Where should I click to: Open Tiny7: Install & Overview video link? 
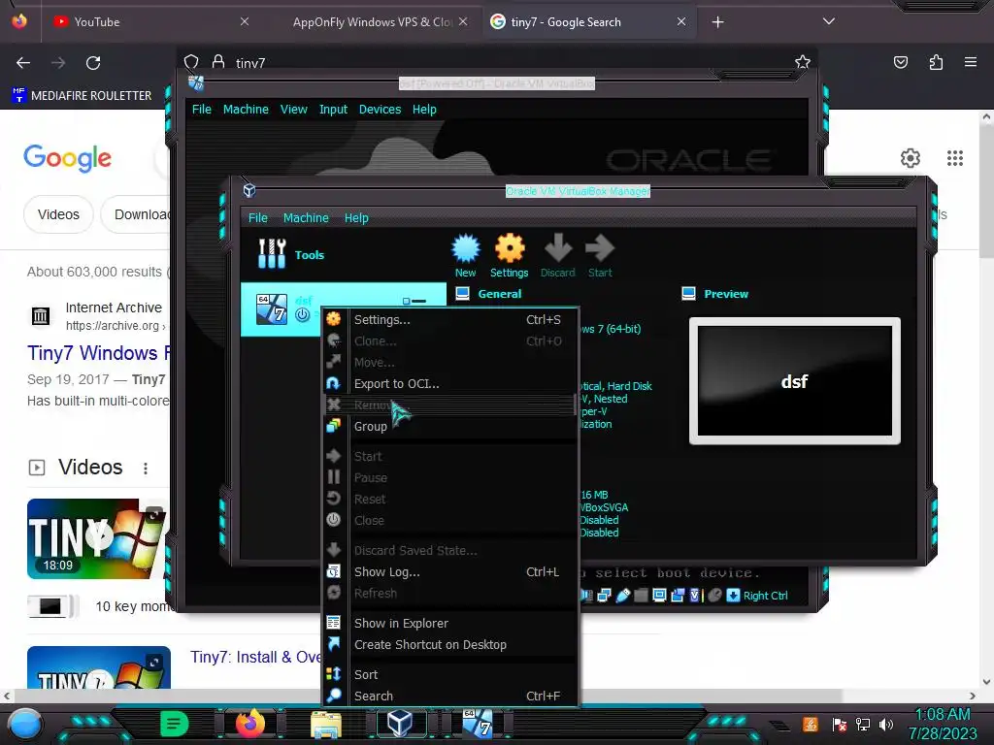(x=255, y=657)
